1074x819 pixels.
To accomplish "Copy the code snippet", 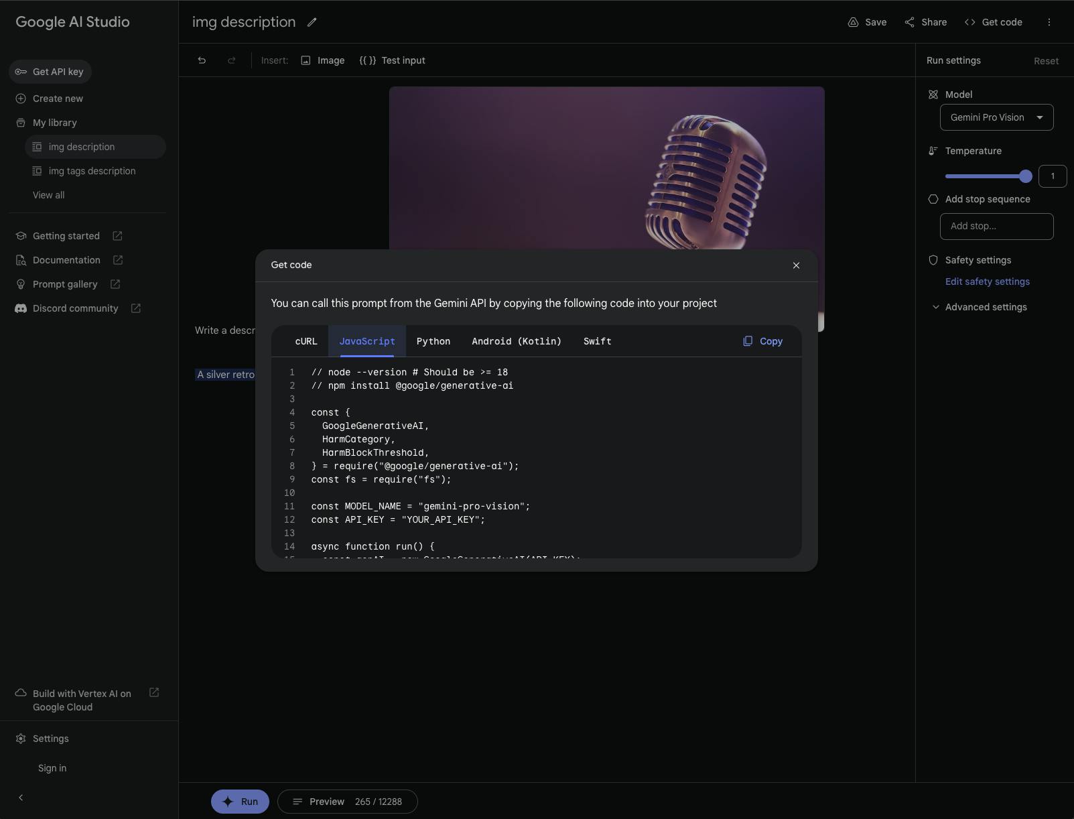I will click(762, 341).
